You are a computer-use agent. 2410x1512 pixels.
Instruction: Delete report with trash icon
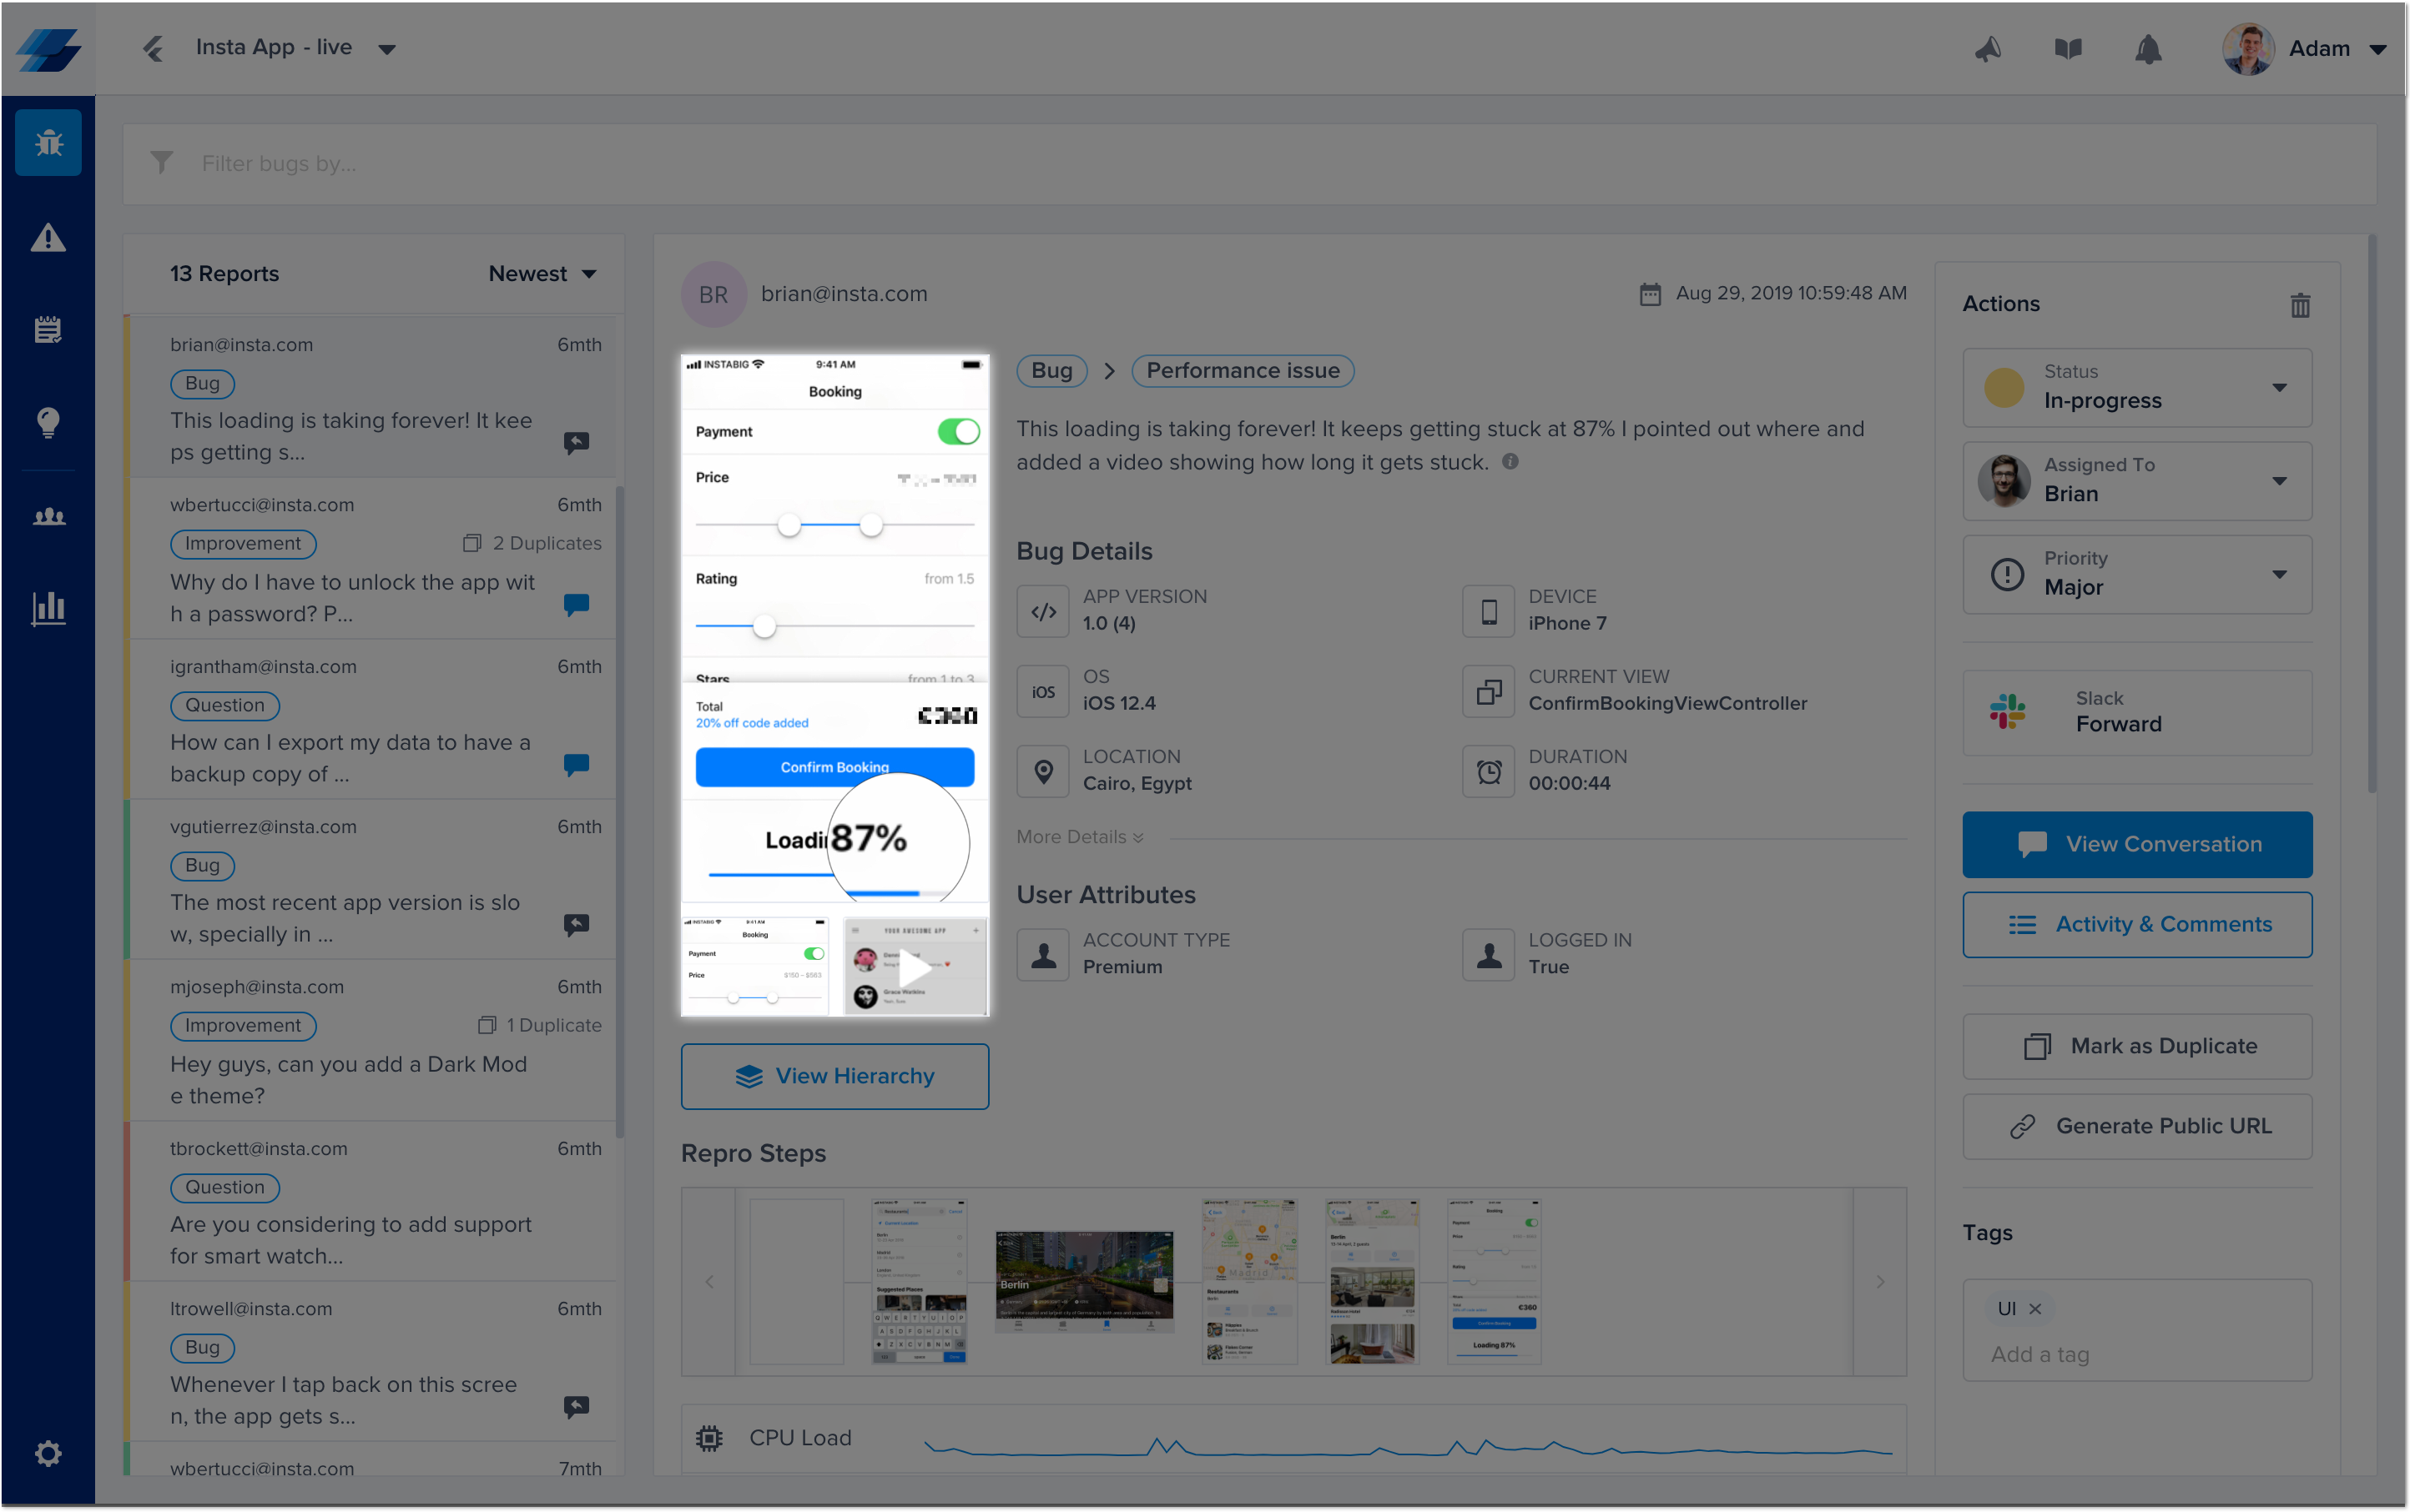point(2300,305)
